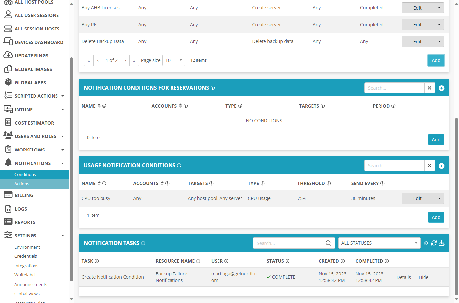Refresh the Notification Tasks list
The height and width of the screenshot is (303, 459).
pos(434,243)
